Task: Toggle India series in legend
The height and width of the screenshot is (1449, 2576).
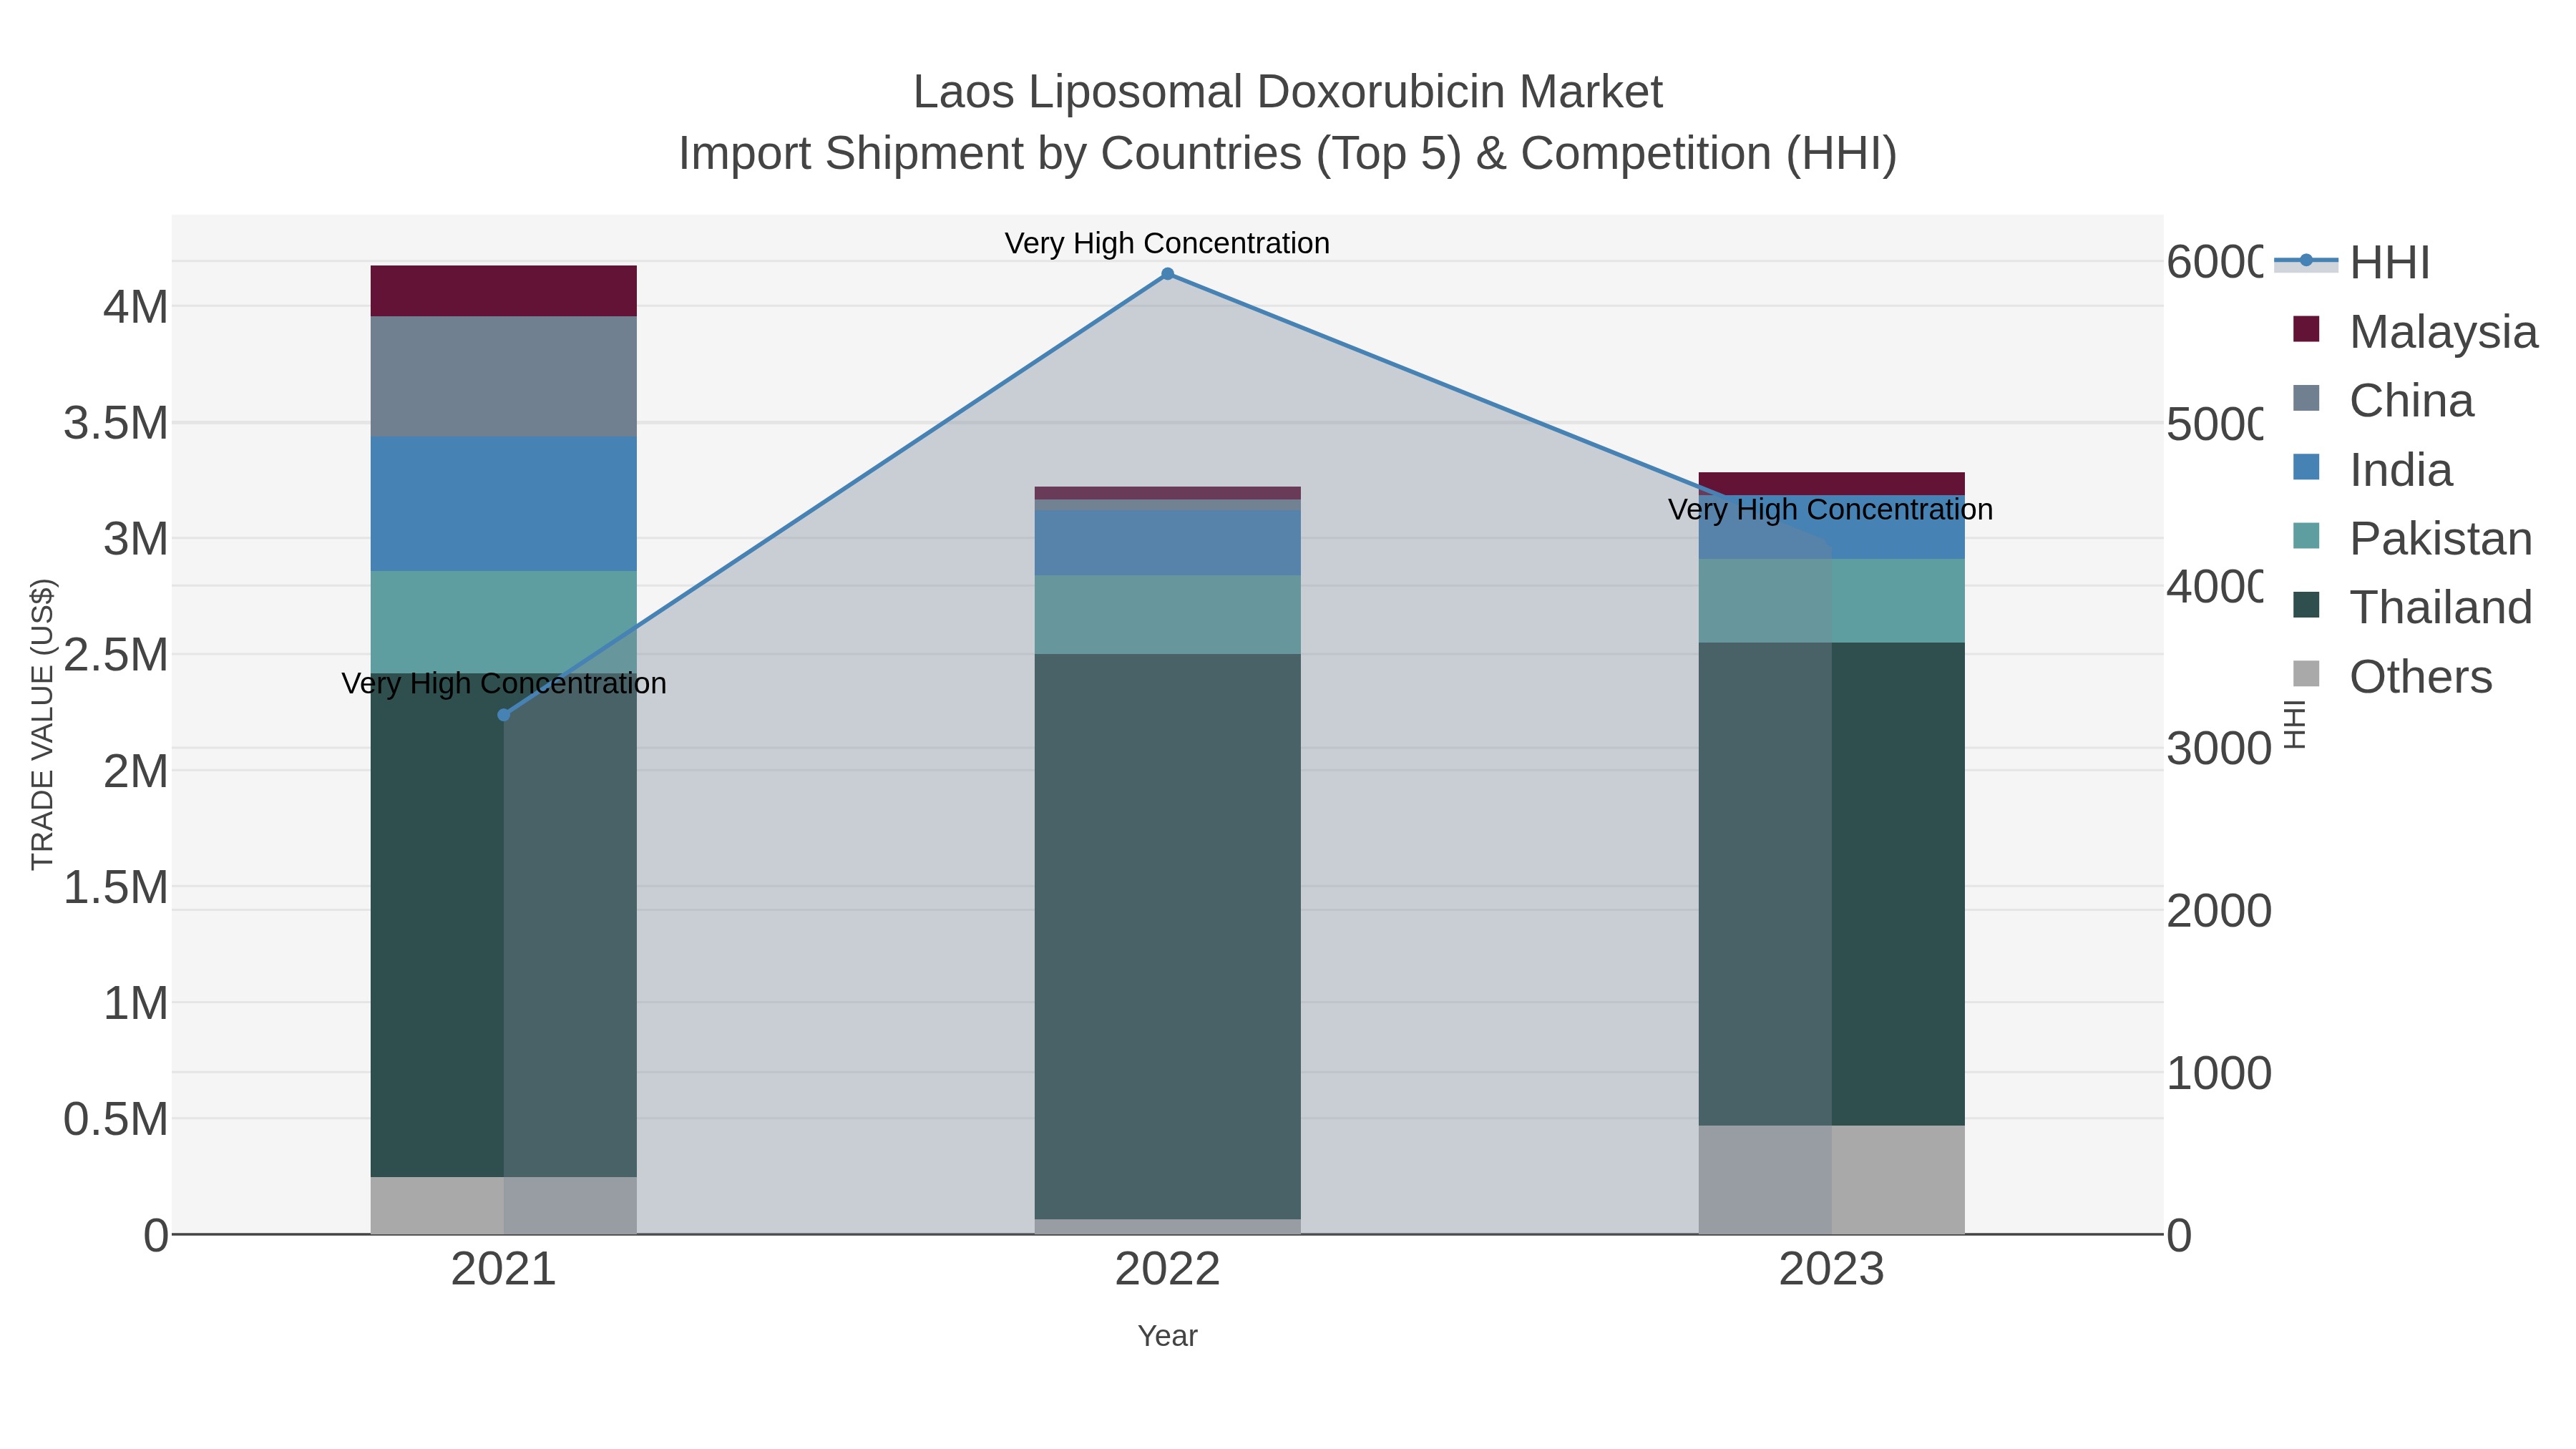Action: click(x=2372, y=470)
